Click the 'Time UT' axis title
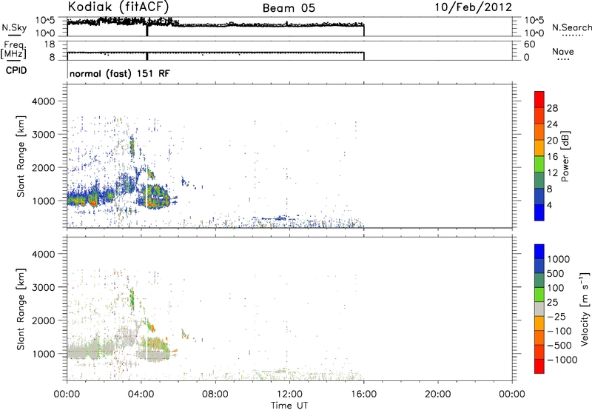Image resolution: width=592 pixels, height=410 pixels. click(x=289, y=406)
